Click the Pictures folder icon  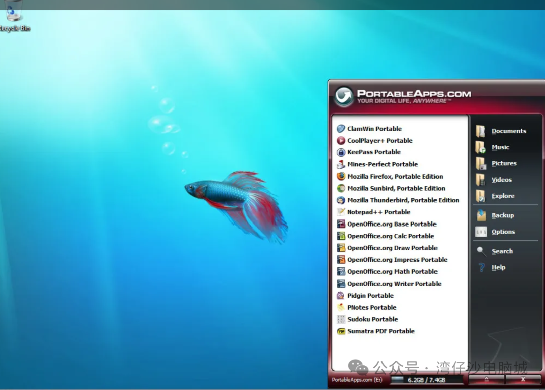pyautogui.click(x=481, y=163)
